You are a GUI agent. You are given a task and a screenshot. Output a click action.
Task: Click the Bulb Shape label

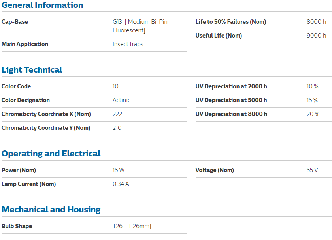tap(17, 226)
